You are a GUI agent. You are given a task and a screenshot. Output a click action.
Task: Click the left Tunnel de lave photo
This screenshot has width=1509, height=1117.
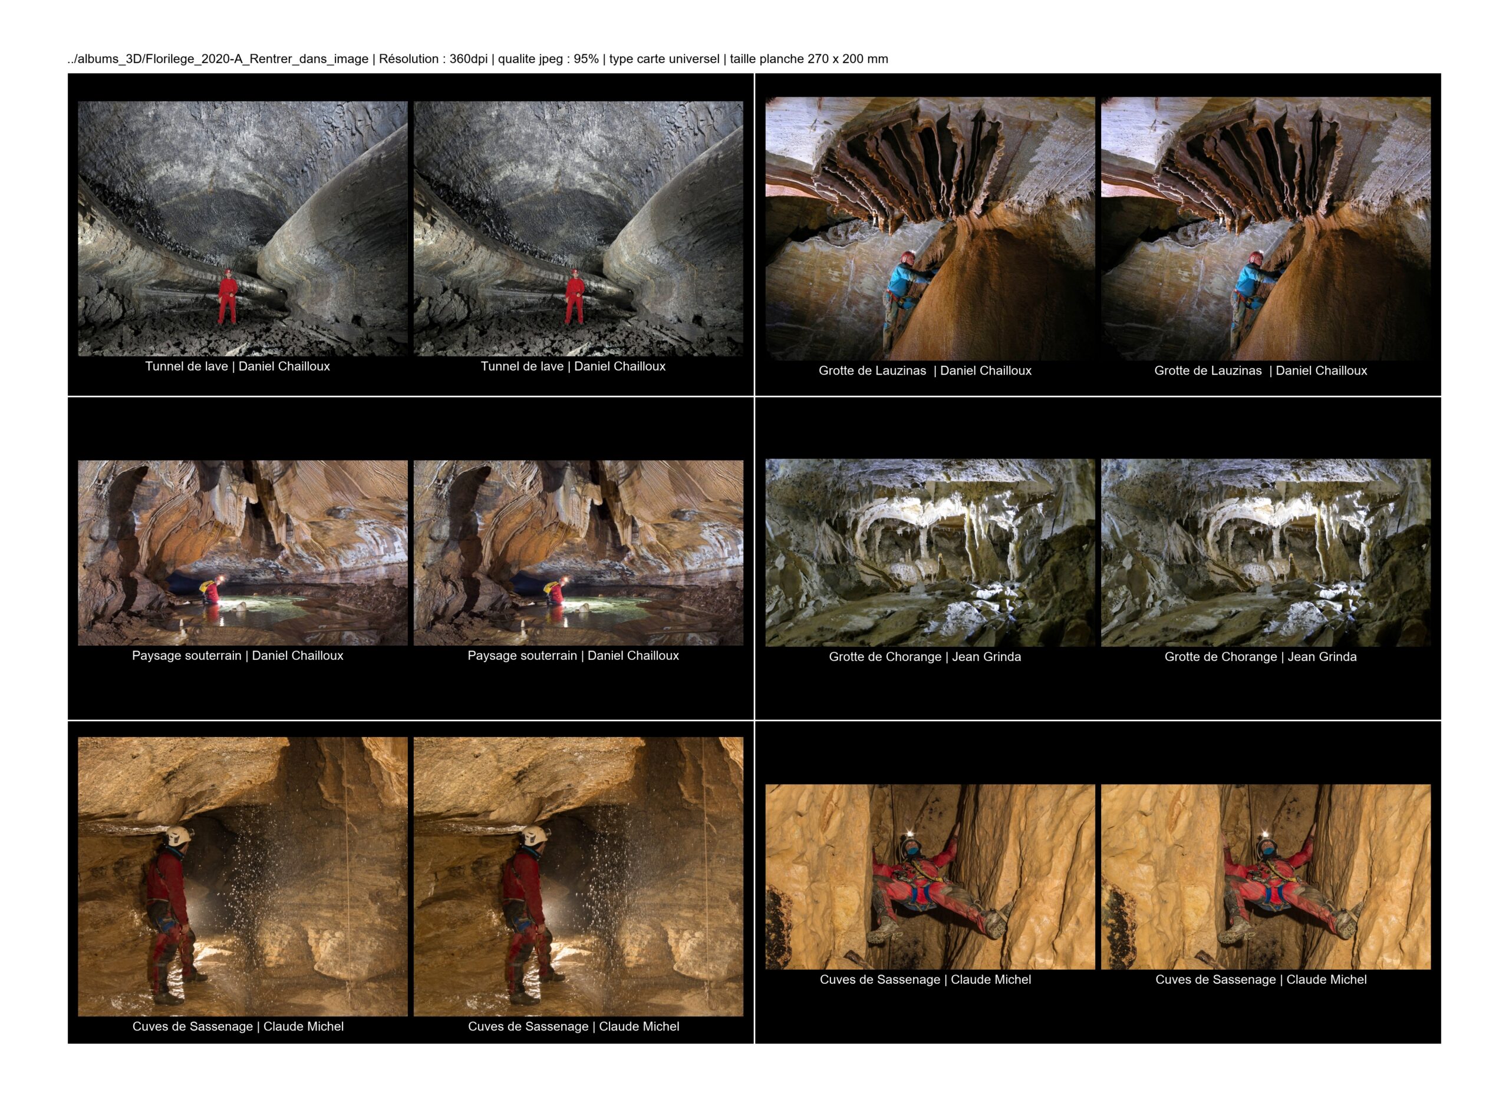[x=243, y=229]
